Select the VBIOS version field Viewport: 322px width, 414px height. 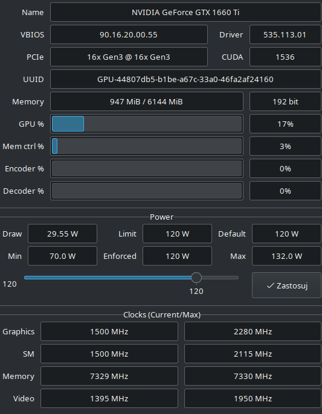129,34
